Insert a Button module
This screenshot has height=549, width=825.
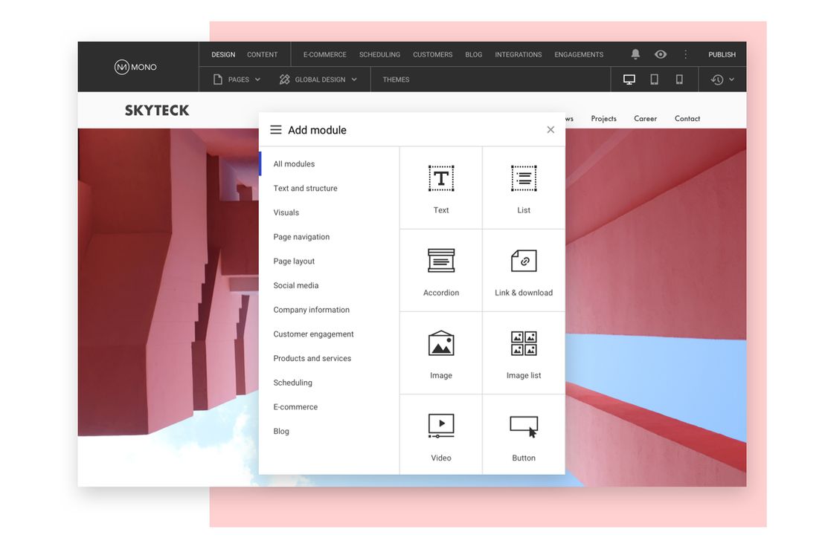click(x=524, y=435)
